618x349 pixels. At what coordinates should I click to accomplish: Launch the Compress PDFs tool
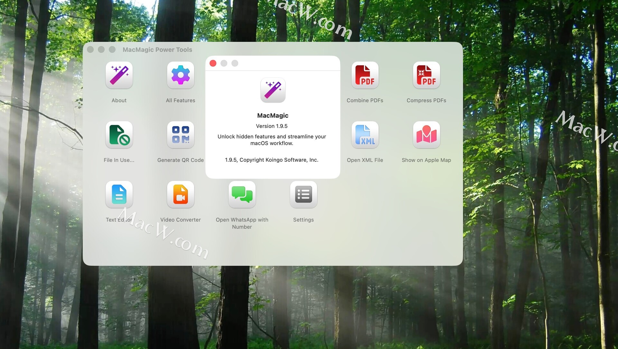[x=426, y=75]
